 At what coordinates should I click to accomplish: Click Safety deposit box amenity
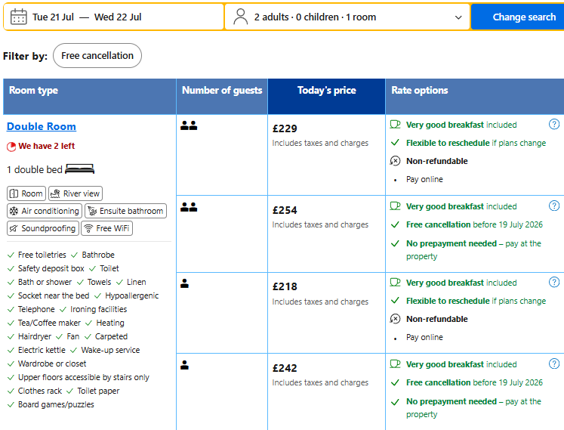pyautogui.click(x=51, y=268)
